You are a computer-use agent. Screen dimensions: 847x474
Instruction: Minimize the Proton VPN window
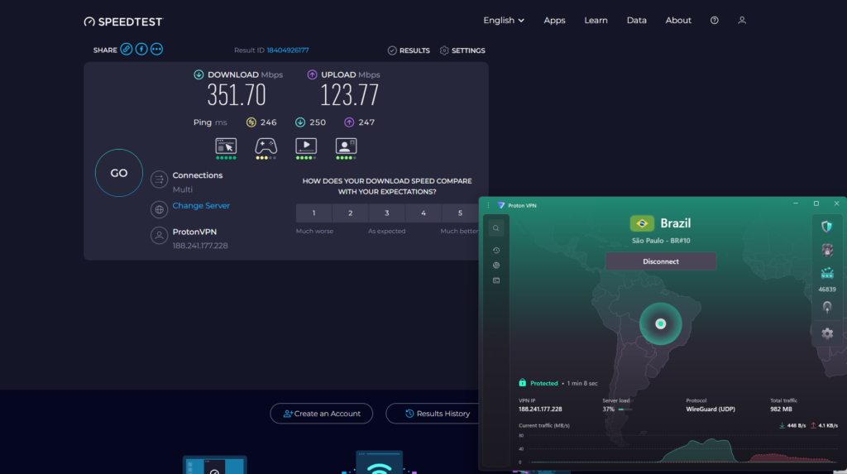pos(796,203)
